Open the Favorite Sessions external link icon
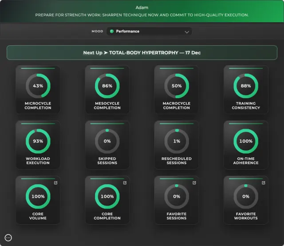284x246 pixels. (x=194, y=183)
